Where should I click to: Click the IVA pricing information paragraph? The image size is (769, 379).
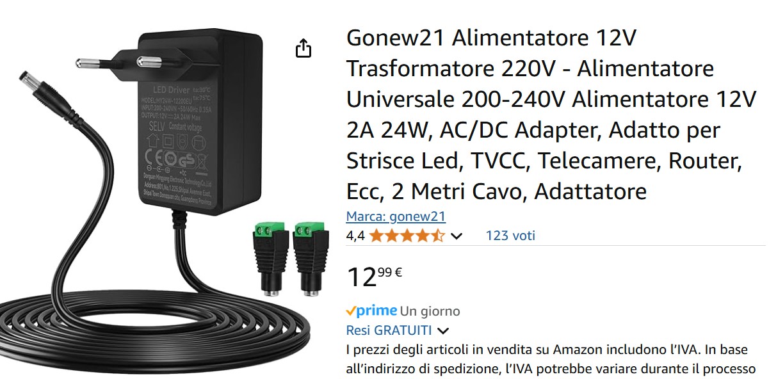pos(551,360)
